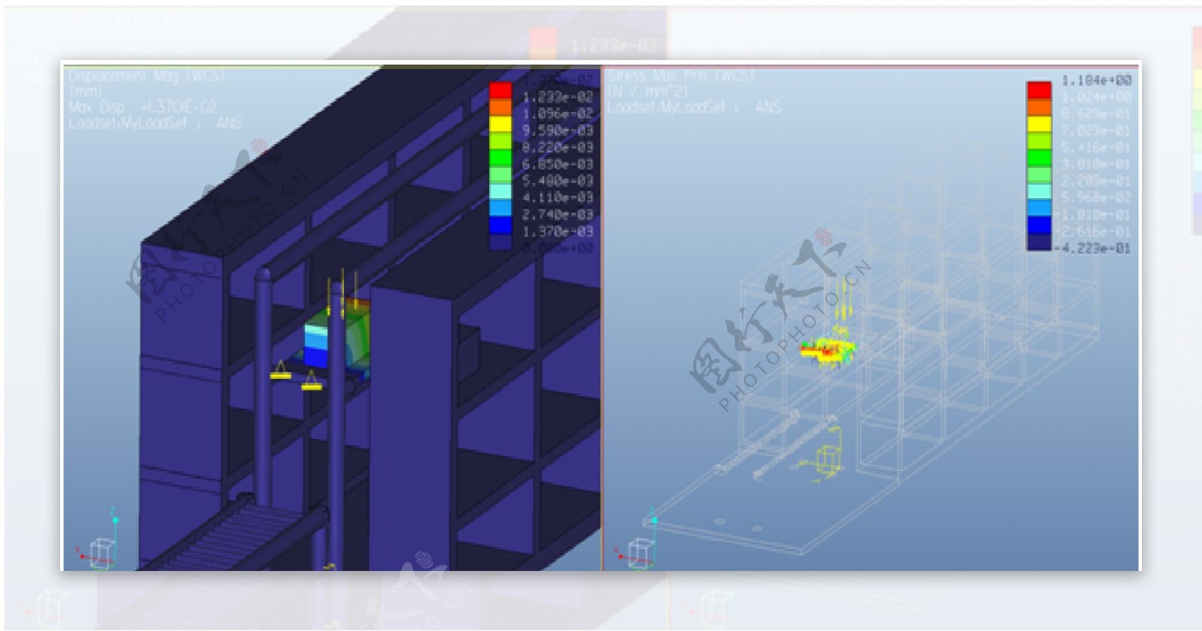Pick the light cyan swatch in stress legend
This screenshot has height=631, width=1202.
pyautogui.click(x=1039, y=191)
